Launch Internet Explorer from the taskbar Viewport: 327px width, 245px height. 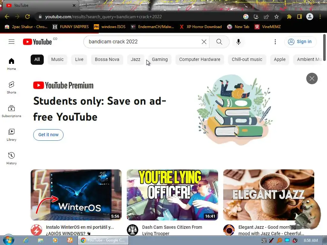[x=26, y=240]
